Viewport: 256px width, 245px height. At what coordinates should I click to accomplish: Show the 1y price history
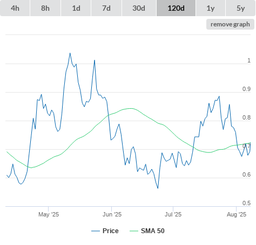click(211, 8)
